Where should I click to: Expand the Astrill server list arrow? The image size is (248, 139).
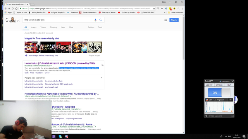click(x=231, y=100)
